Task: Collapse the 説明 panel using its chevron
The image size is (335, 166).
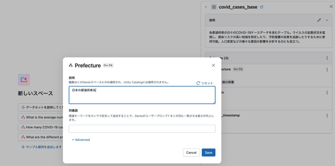Action: [327, 20]
